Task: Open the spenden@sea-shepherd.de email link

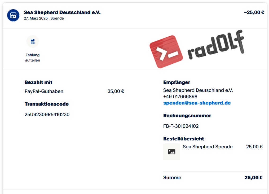Action: 197,103
